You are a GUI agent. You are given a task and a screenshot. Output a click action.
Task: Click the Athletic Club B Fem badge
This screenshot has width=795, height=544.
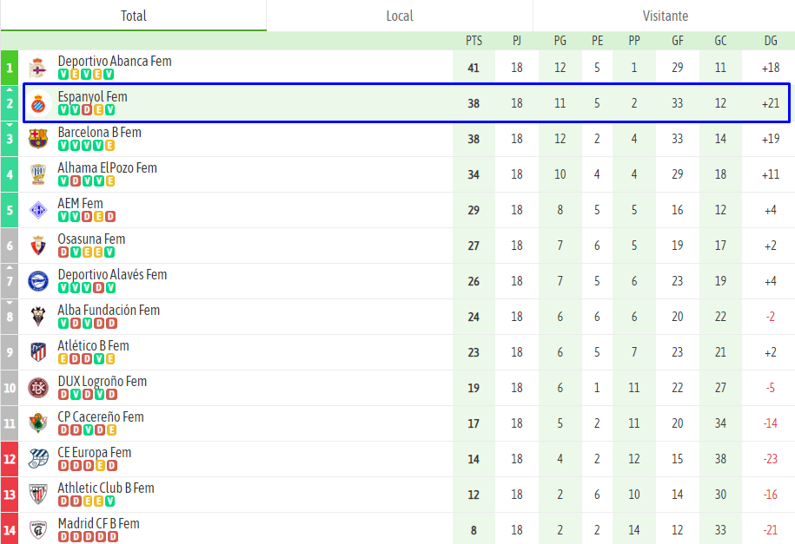click(37, 495)
